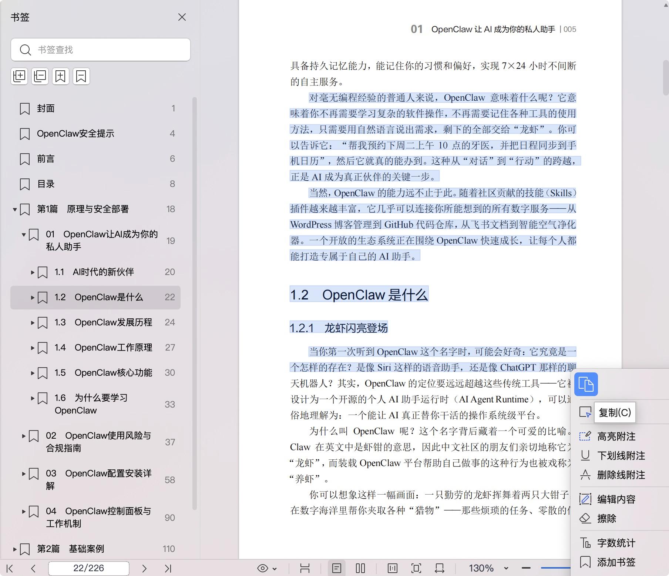Select continuous scroll layout icon

tap(305, 568)
